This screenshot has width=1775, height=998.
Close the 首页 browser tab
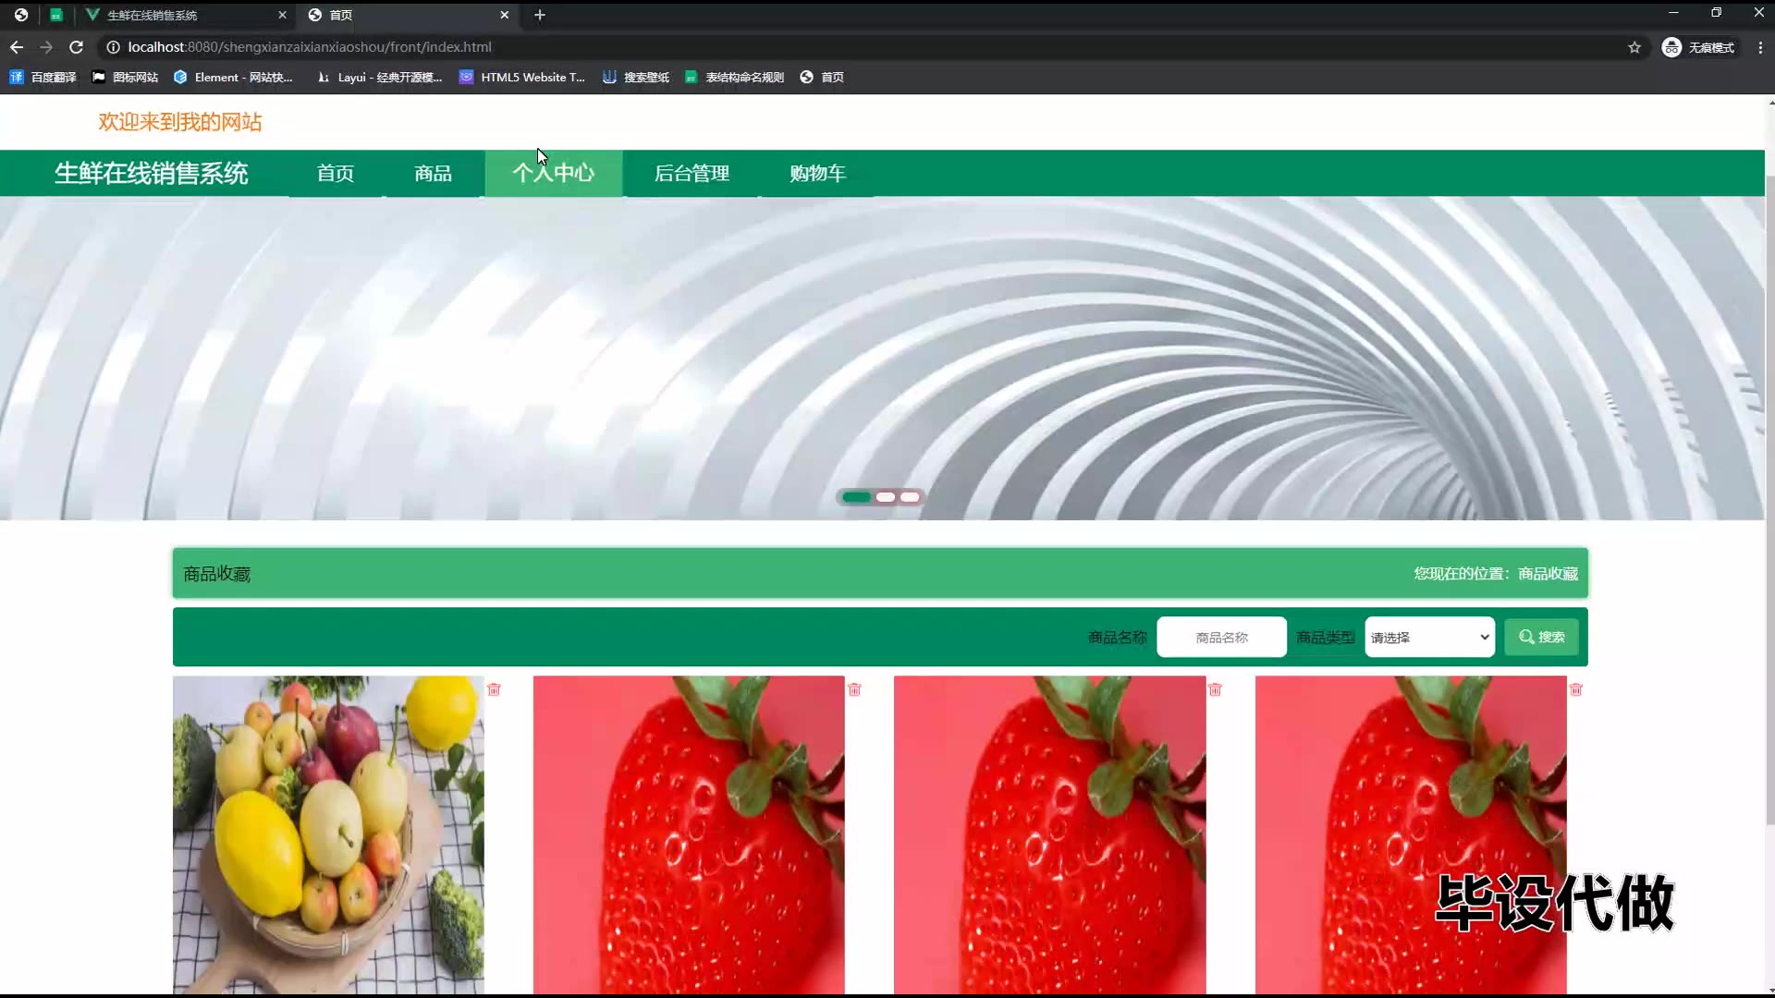tap(504, 15)
